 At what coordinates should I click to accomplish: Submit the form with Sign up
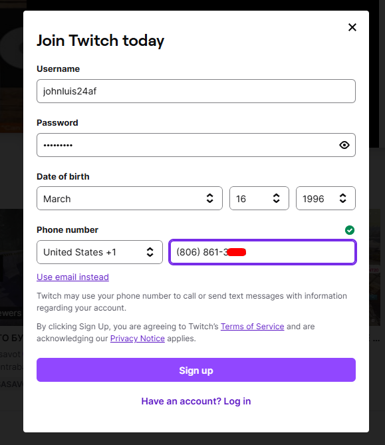coord(195,370)
